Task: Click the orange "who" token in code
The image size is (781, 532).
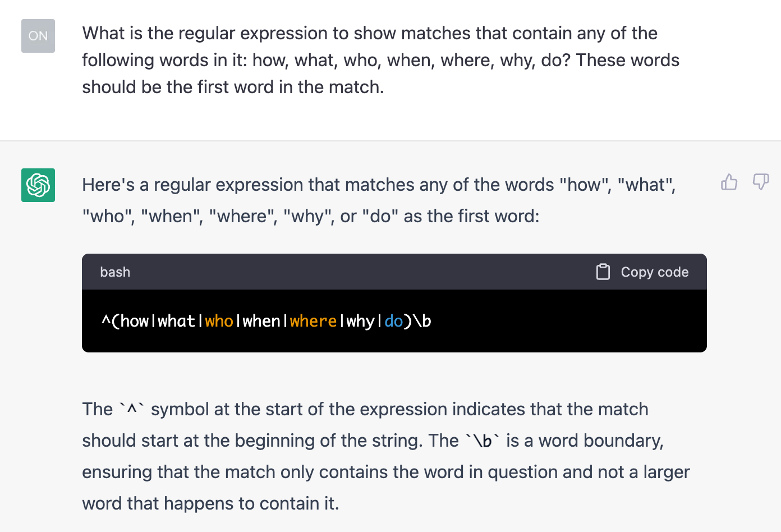Action: pos(219,321)
